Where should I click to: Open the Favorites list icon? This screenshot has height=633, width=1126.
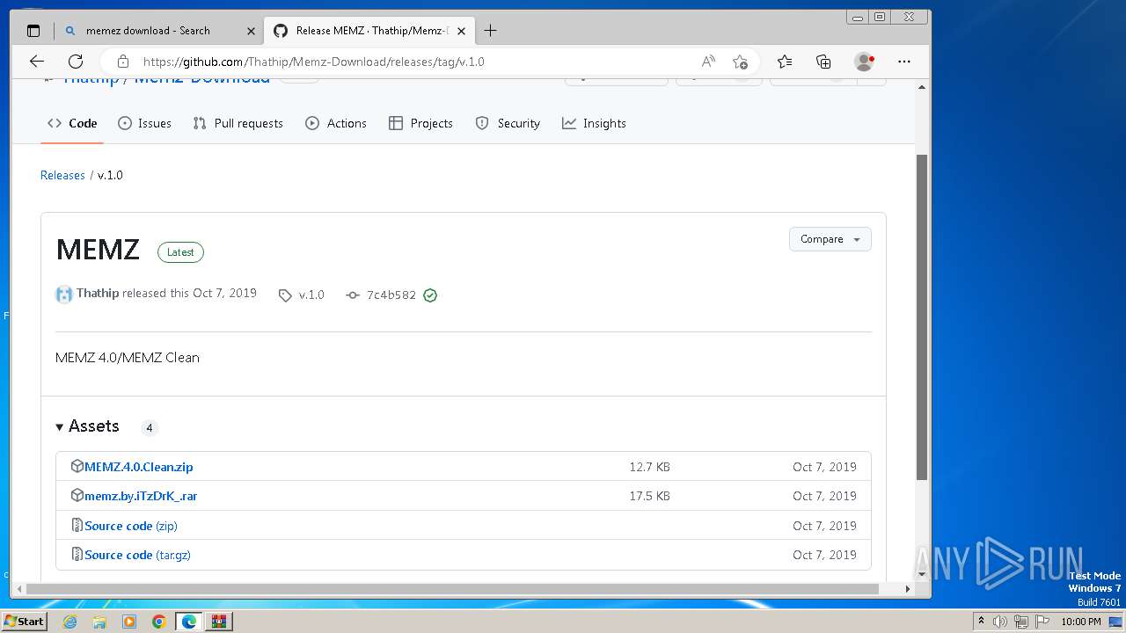[x=785, y=62]
